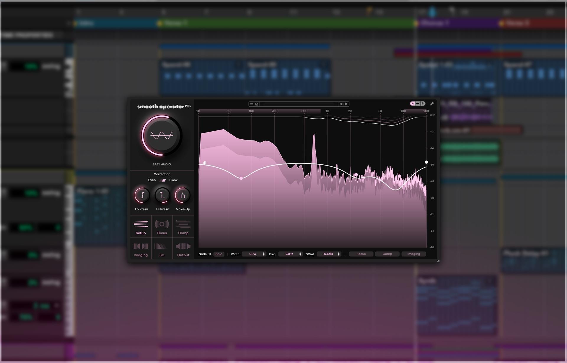The image size is (567, 363).
Task: Select the B comparison state
Action: click(423, 104)
